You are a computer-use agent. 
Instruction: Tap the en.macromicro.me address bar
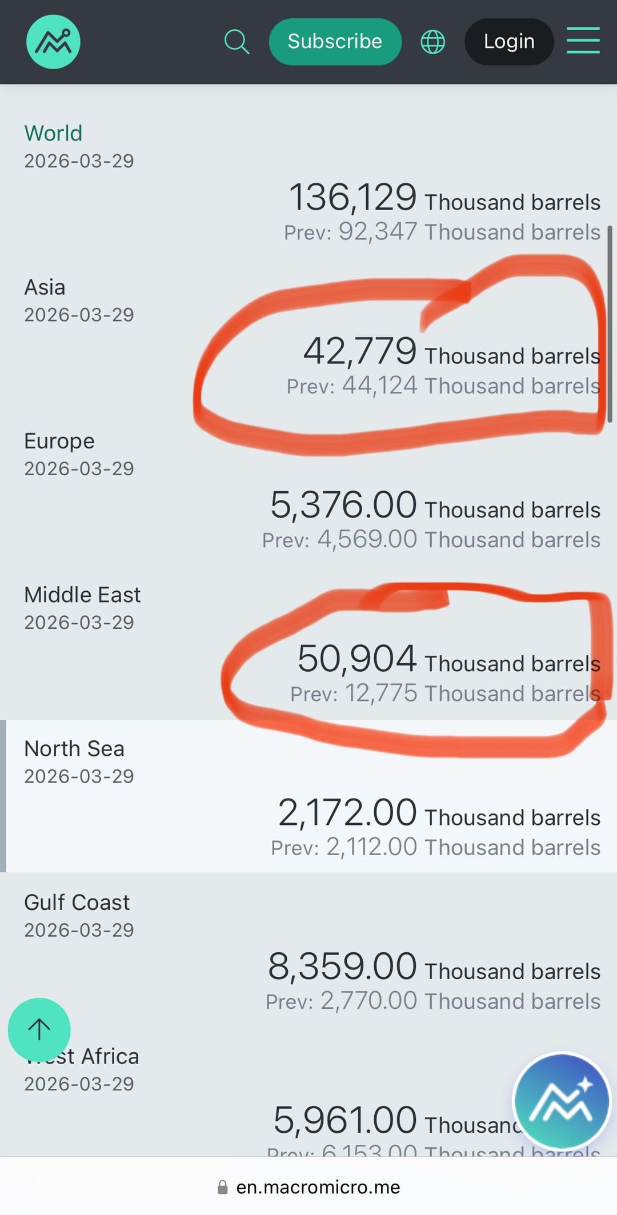click(x=318, y=1187)
